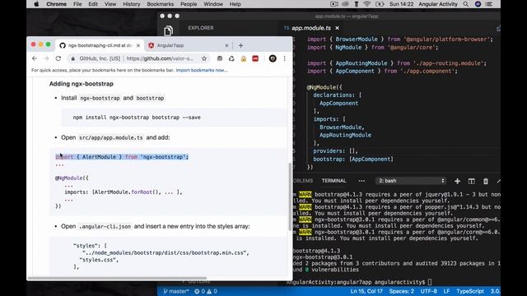Viewport: 527px width, 296px height.
Task: Click Ln 15, Col 17 status item
Action: 366,291
